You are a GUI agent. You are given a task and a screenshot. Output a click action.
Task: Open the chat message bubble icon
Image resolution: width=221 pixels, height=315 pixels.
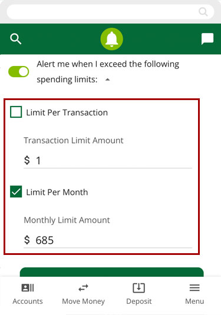(x=207, y=39)
